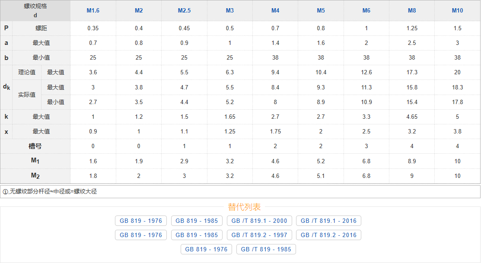Select the M2 column header
481x263 pixels.
[139, 10]
